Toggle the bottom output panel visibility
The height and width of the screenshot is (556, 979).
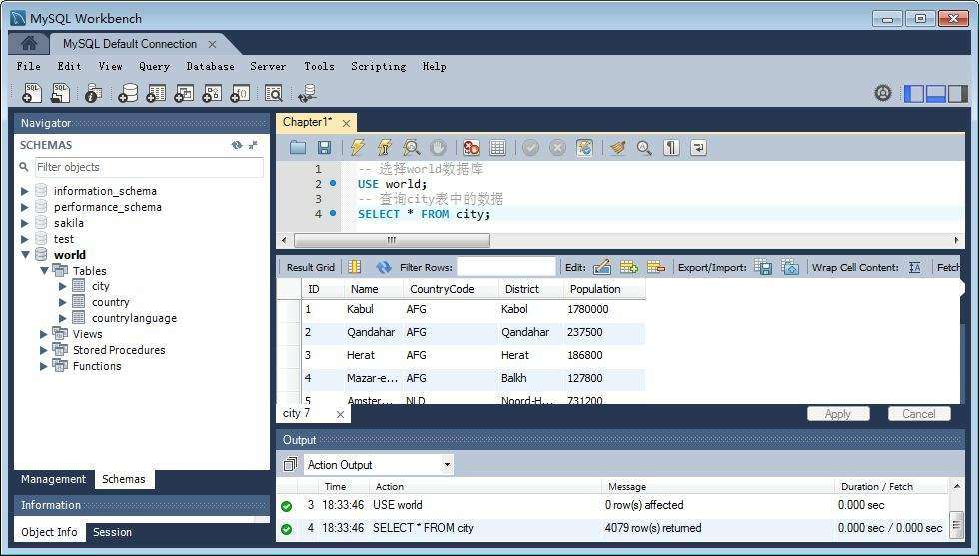(x=935, y=94)
